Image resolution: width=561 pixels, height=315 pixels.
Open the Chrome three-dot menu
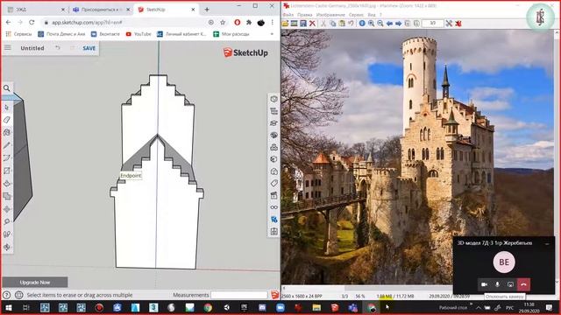click(x=273, y=22)
